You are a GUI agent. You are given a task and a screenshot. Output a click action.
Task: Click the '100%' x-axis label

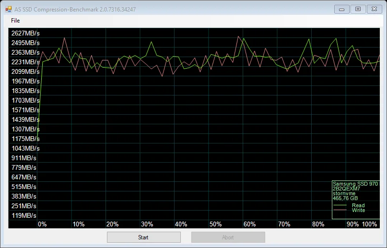(x=369, y=224)
